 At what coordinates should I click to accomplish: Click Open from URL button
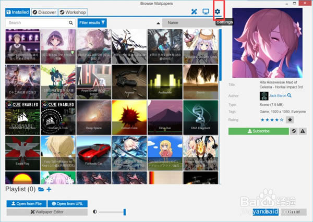(67, 204)
